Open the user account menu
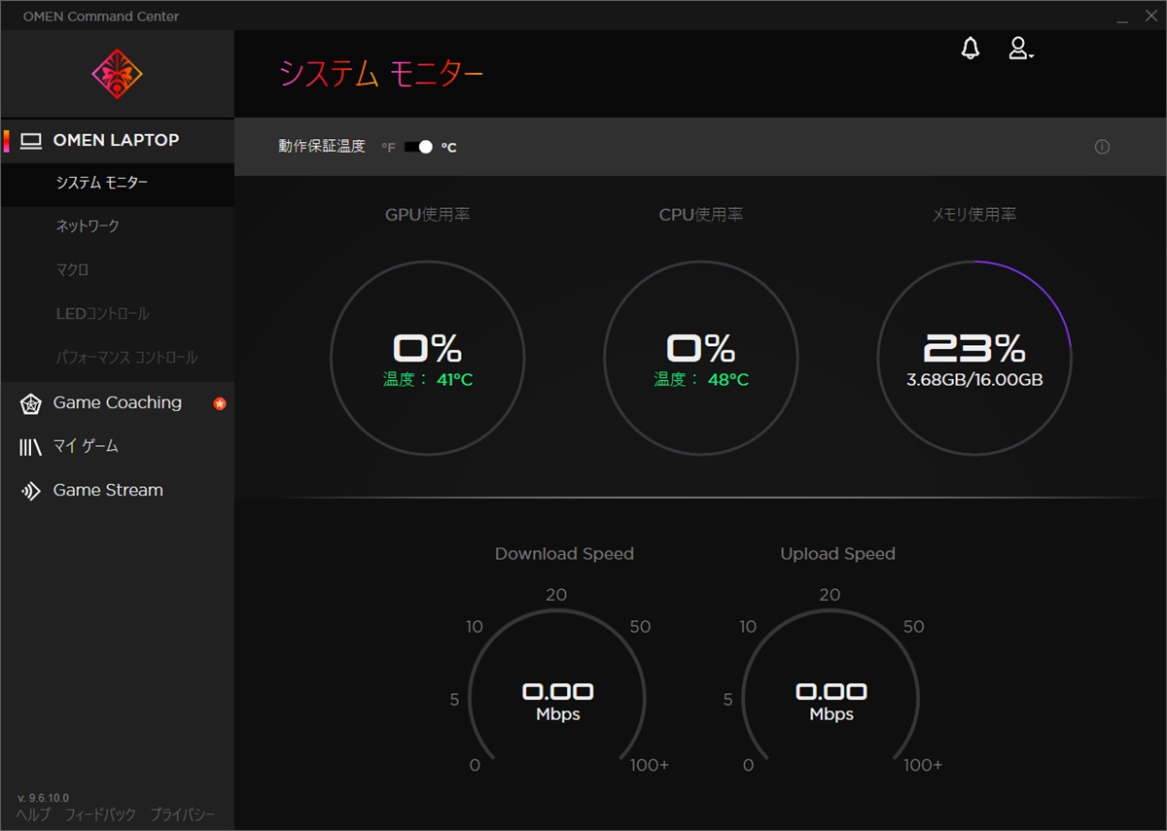The width and height of the screenshot is (1167, 831). click(x=1019, y=49)
